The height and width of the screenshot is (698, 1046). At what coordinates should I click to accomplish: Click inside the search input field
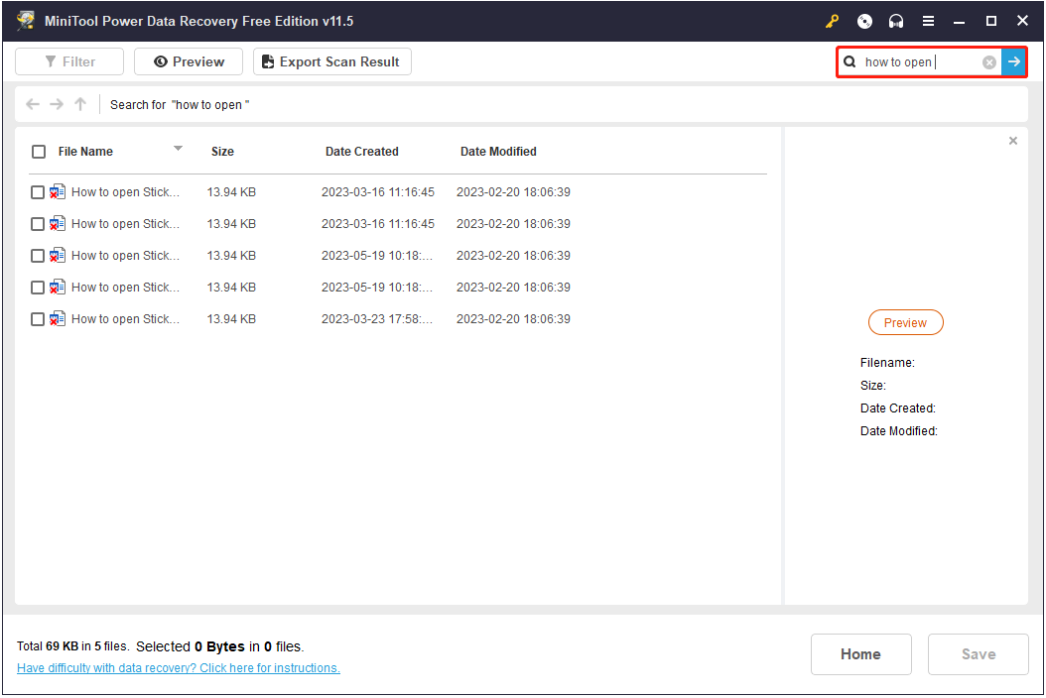coord(918,62)
